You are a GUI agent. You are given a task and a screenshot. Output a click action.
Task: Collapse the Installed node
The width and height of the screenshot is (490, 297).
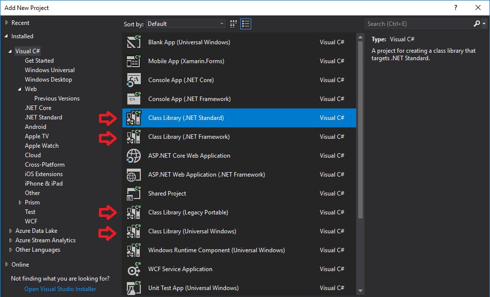6,36
